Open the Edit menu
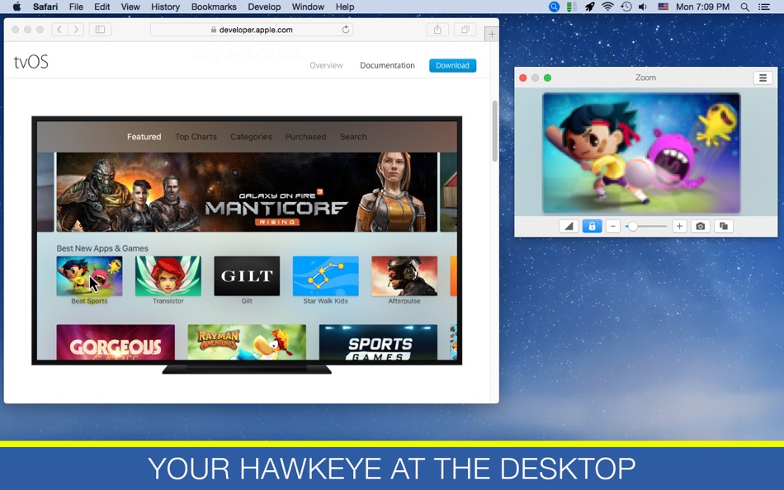The image size is (784, 490). coord(102,7)
